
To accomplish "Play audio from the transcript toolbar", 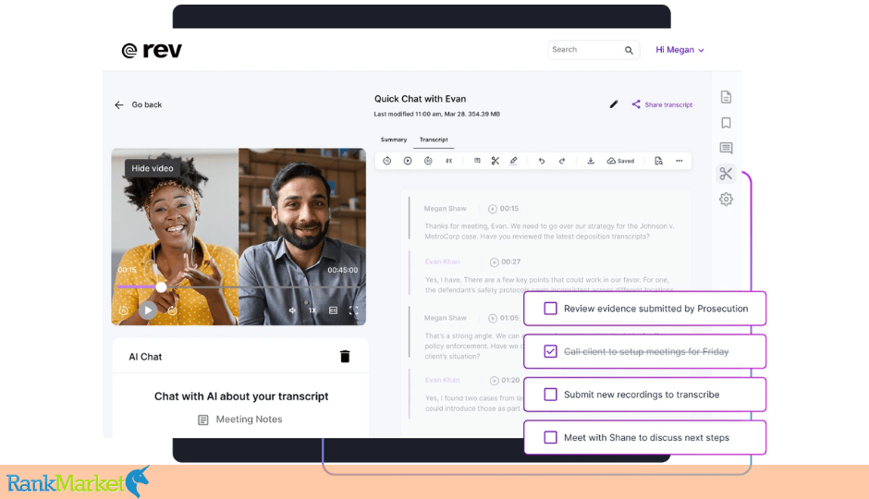I will point(408,161).
